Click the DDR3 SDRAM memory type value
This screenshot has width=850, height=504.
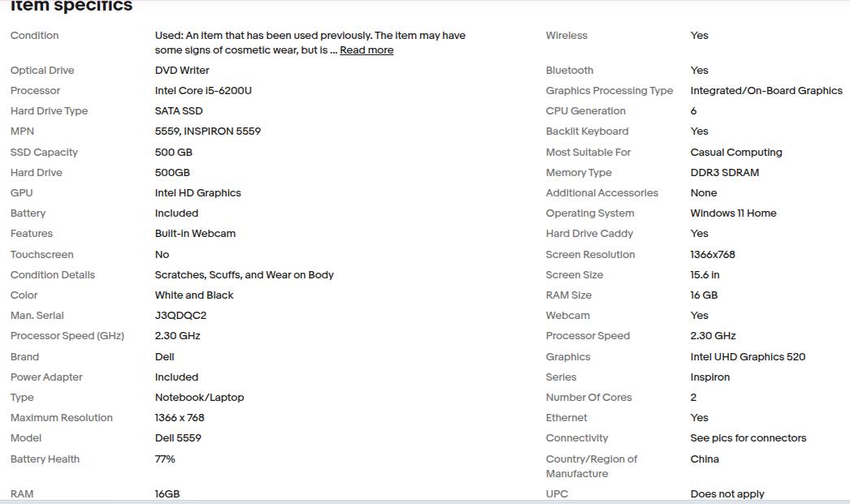tap(725, 173)
